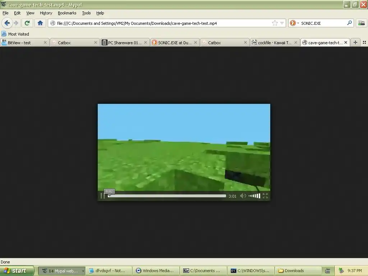Open the Help menu
The width and height of the screenshot is (368, 276).
tap(100, 13)
